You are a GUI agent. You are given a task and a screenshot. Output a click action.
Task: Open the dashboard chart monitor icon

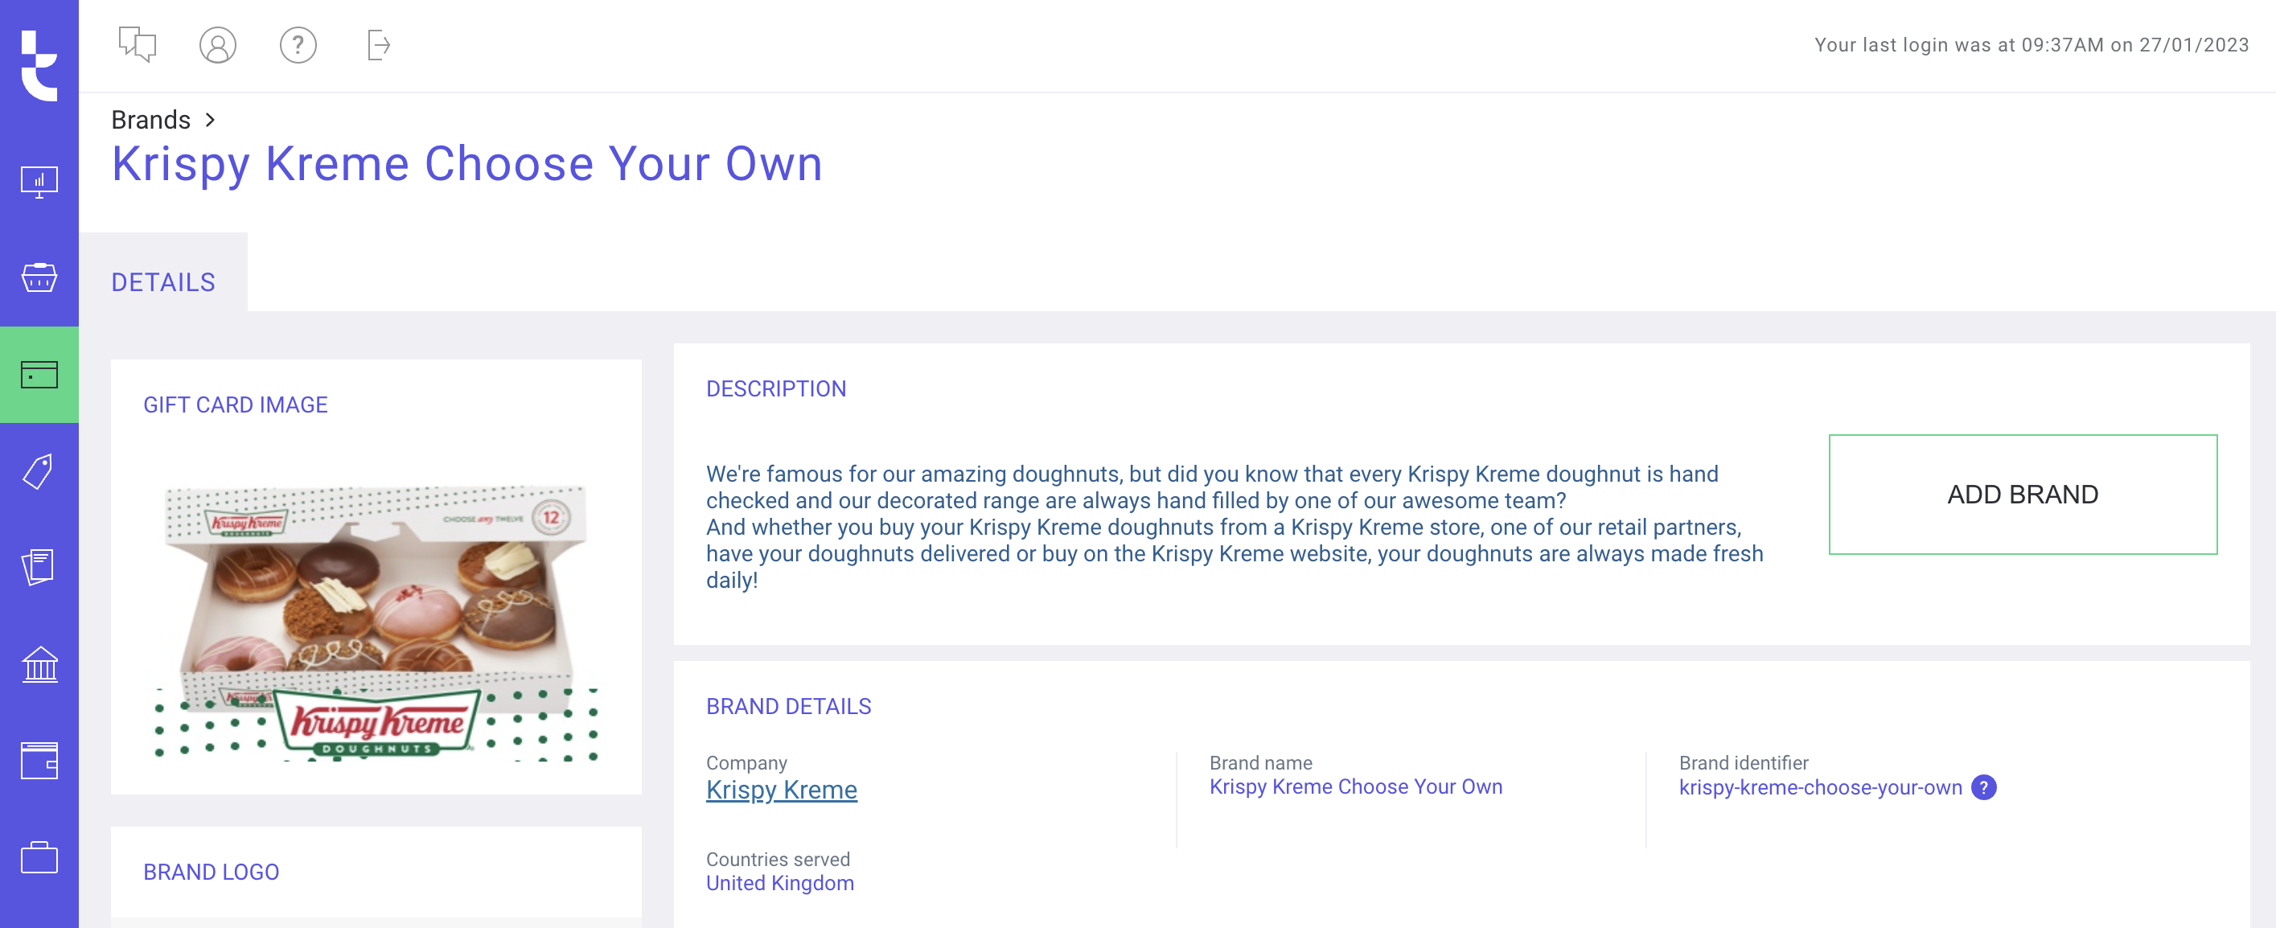click(39, 182)
